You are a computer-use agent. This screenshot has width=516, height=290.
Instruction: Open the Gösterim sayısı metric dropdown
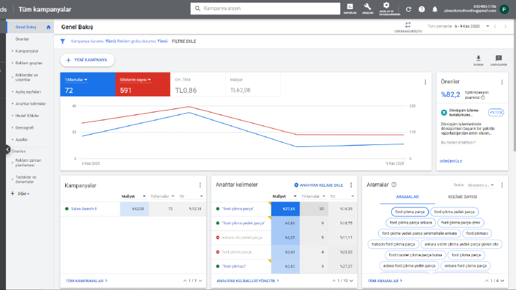click(135, 80)
